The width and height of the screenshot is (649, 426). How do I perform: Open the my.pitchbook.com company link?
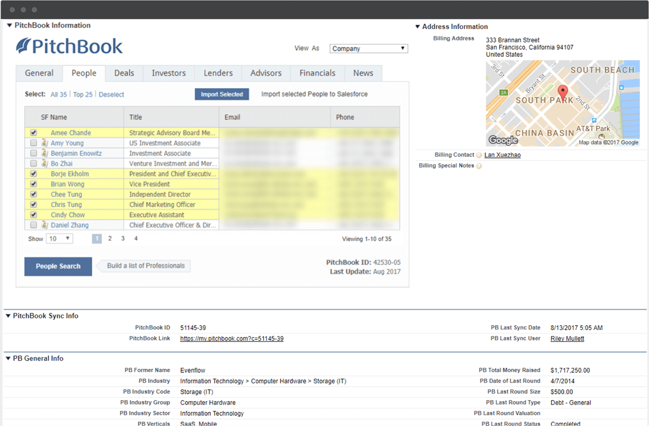tap(232, 338)
